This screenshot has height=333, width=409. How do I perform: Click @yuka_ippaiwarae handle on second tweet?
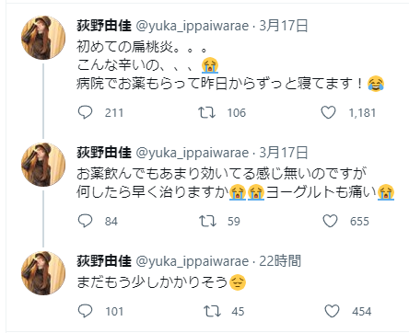click(193, 153)
